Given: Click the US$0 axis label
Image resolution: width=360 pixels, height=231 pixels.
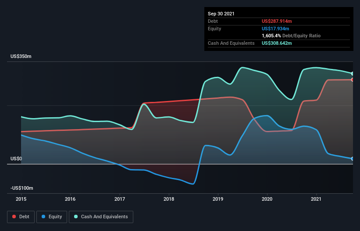Looking at the screenshot, I should [x=16, y=159].
